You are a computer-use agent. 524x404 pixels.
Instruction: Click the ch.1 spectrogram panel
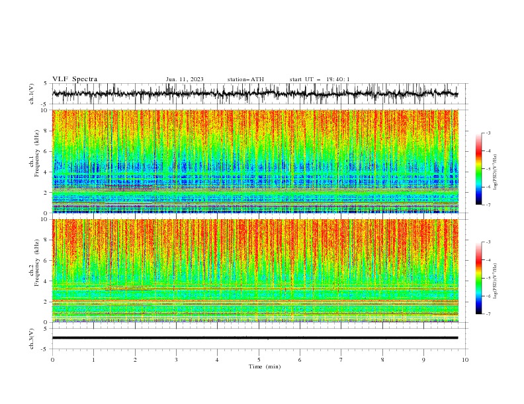tap(255, 161)
